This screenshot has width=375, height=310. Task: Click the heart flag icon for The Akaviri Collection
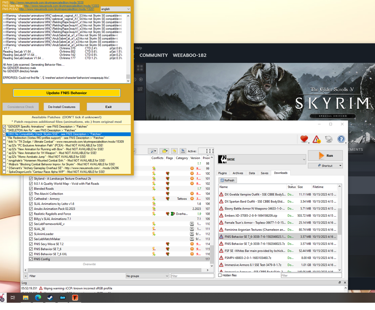coord(167,194)
